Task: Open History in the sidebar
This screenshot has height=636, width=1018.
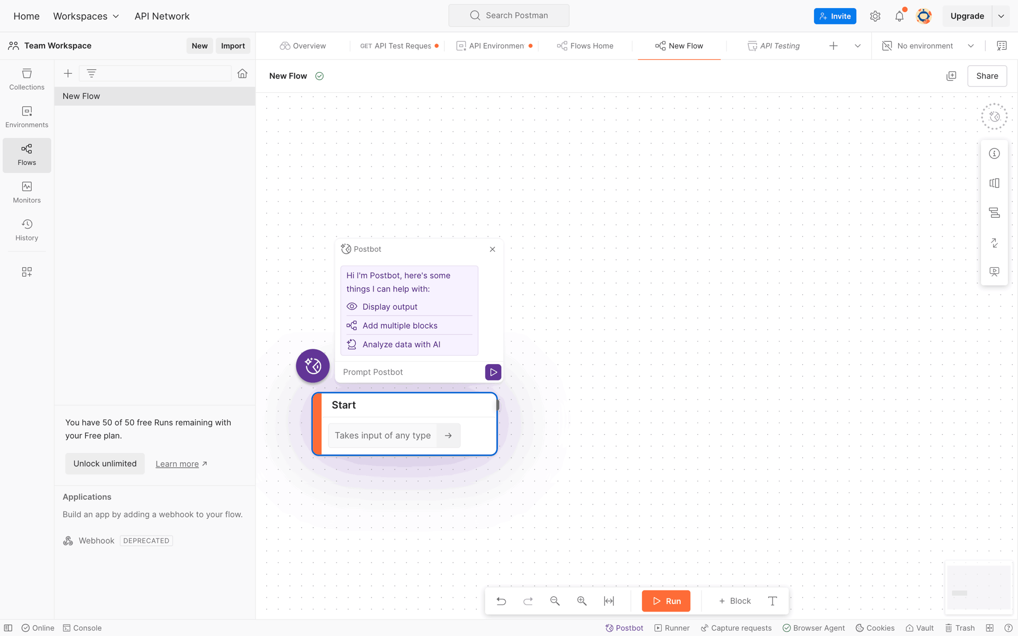Action: 27,230
